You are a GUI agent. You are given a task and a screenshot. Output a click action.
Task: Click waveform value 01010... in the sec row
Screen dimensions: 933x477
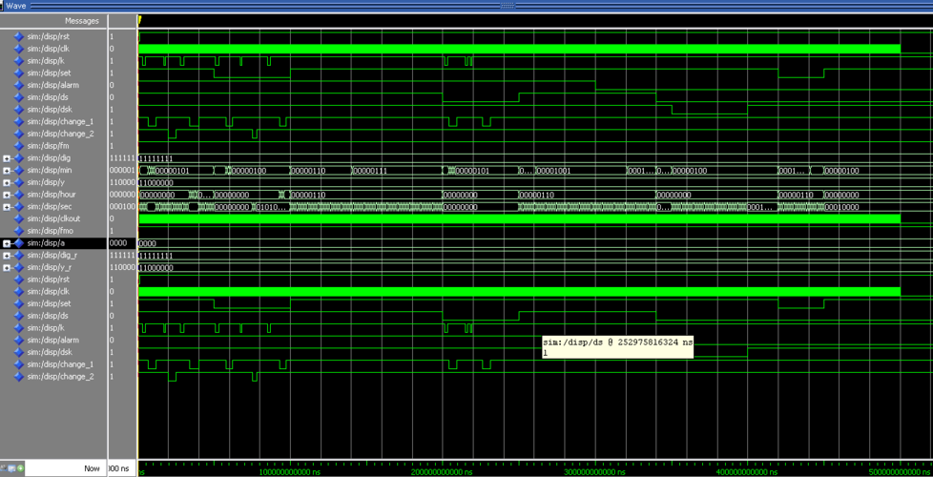coord(273,207)
